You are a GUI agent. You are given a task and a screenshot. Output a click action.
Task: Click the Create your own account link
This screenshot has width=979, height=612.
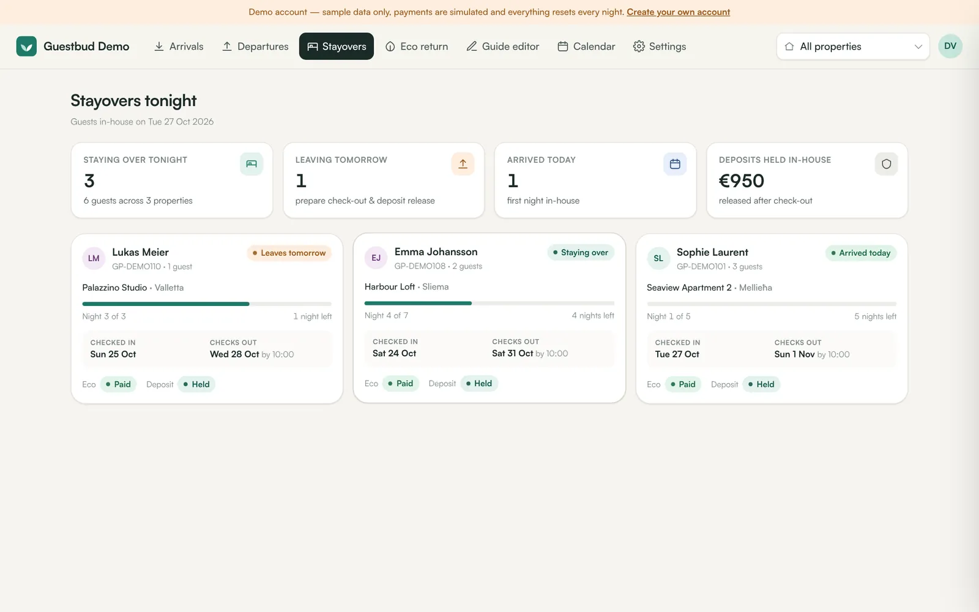pyautogui.click(x=679, y=12)
